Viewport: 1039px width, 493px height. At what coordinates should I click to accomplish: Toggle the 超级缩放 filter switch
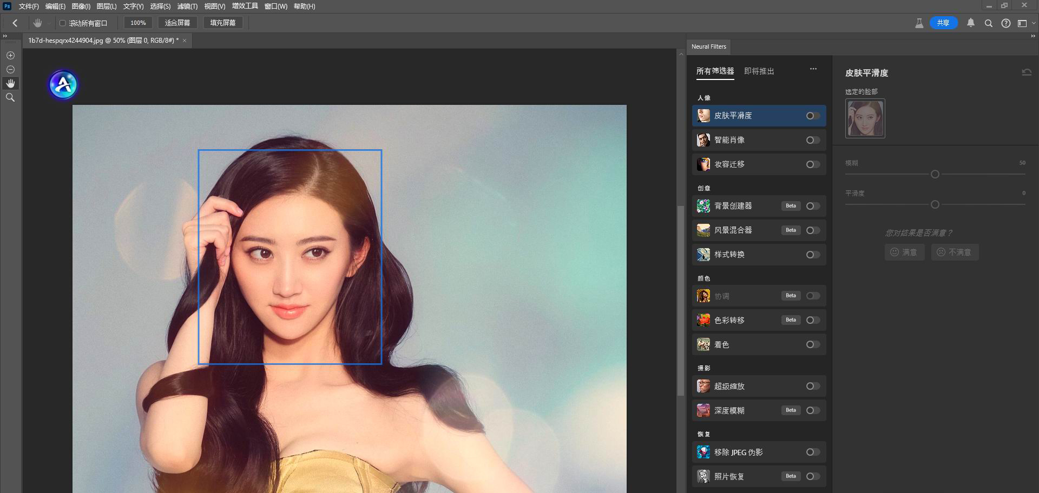point(813,386)
